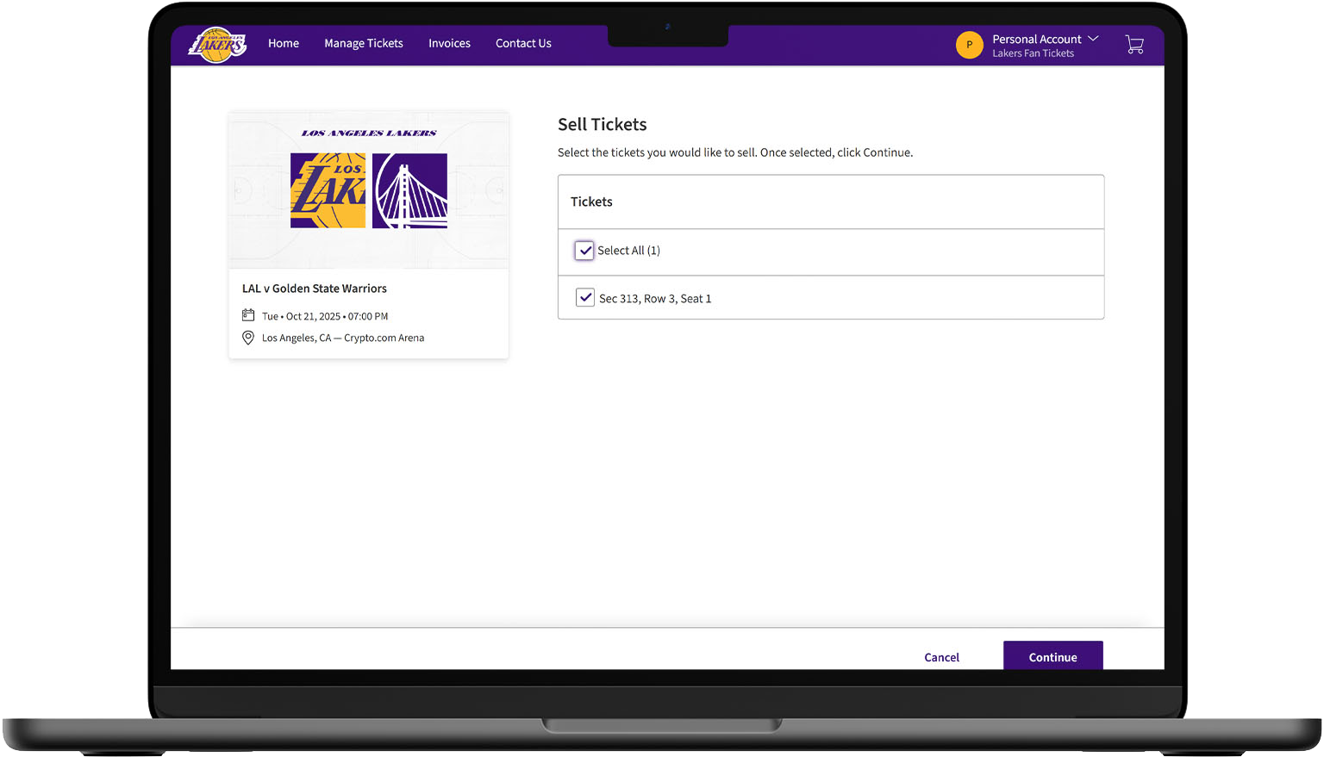Open Manage Tickets in navigation
This screenshot has width=1324, height=757.
click(364, 43)
